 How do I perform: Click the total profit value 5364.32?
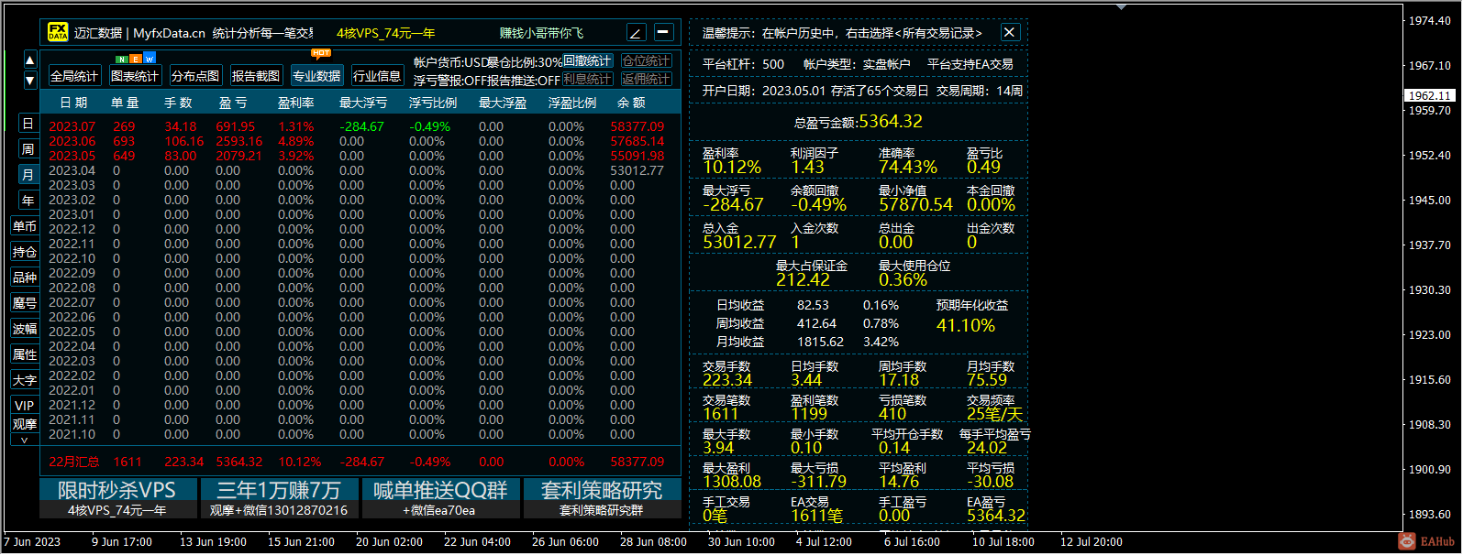tap(891, 121)
